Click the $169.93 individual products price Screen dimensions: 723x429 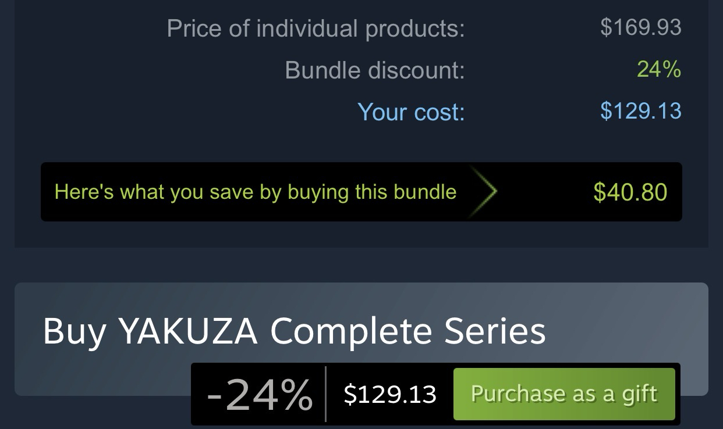click(x=640, y=27)
